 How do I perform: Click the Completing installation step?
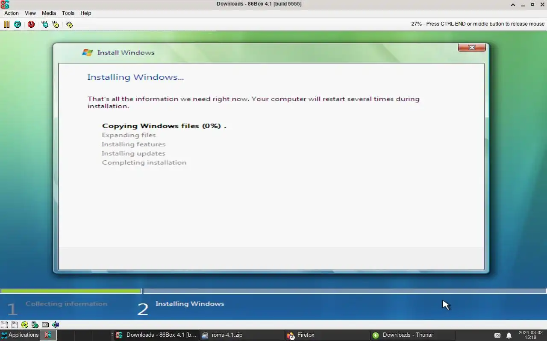[x=144, y=162]
